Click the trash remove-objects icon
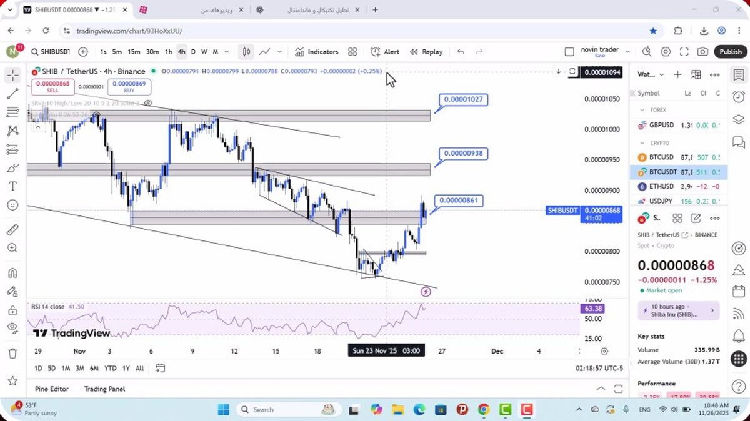The image size is (750, 421). [x=12, y=353]
